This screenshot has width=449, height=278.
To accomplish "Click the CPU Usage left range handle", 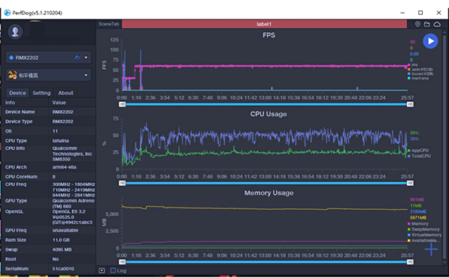I will coord(122,183).
